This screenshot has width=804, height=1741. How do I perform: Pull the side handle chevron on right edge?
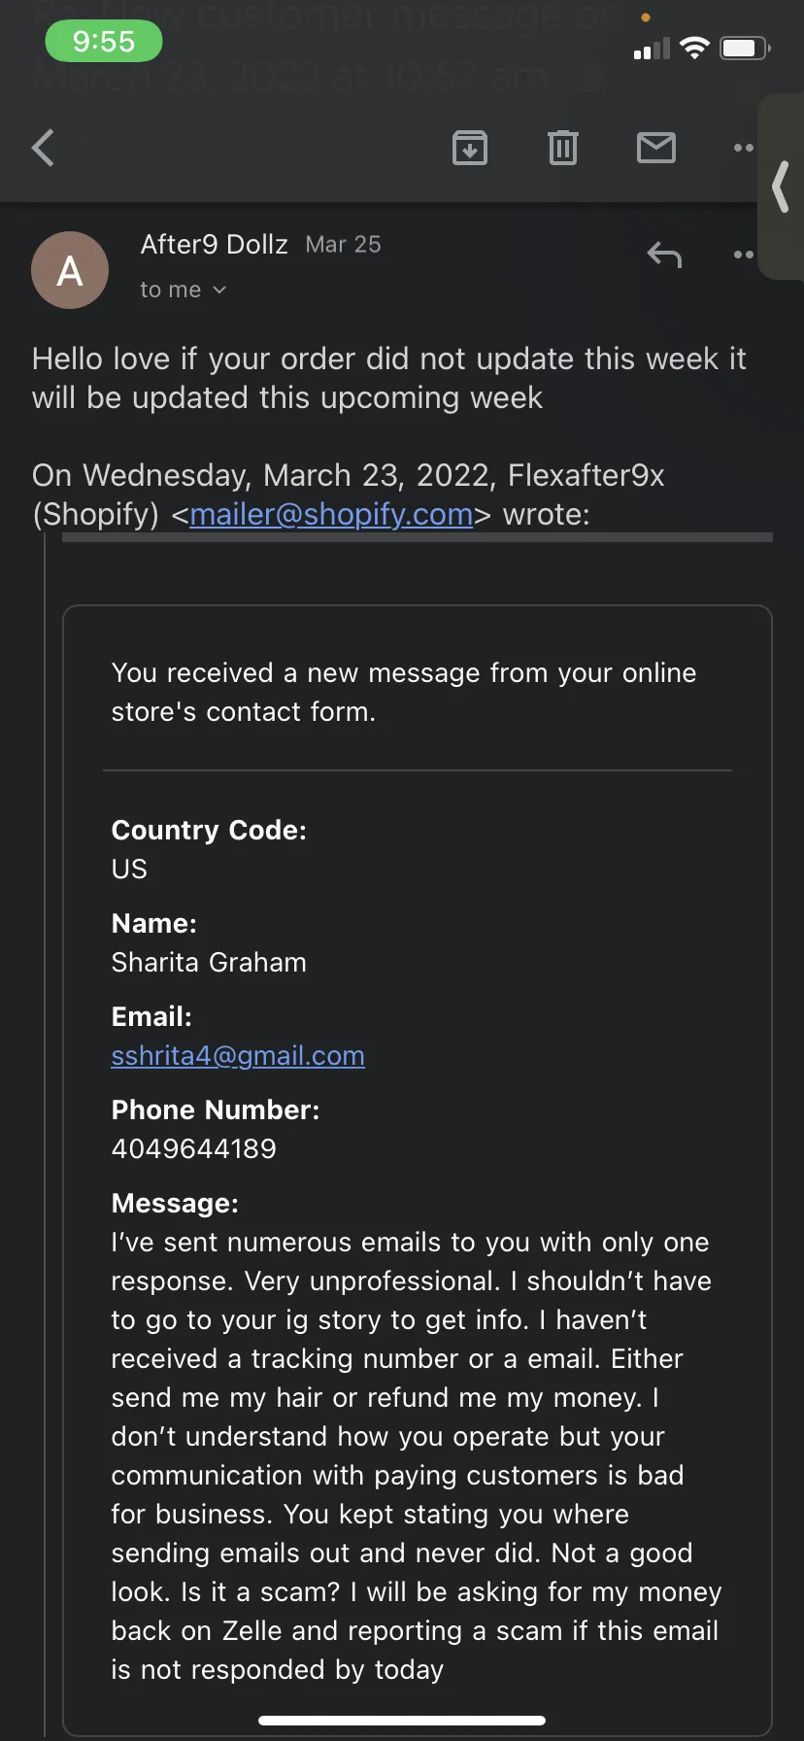(781, 187)
